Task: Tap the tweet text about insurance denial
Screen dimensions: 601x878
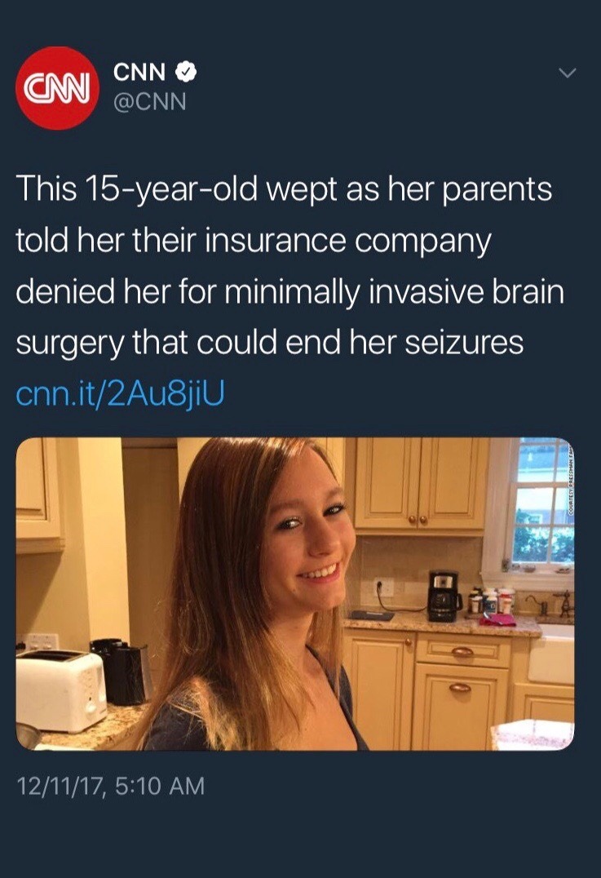Action: [289, 266]
